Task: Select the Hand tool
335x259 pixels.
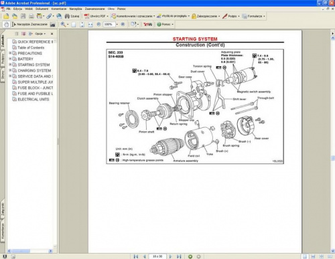Action: point(6,24)
